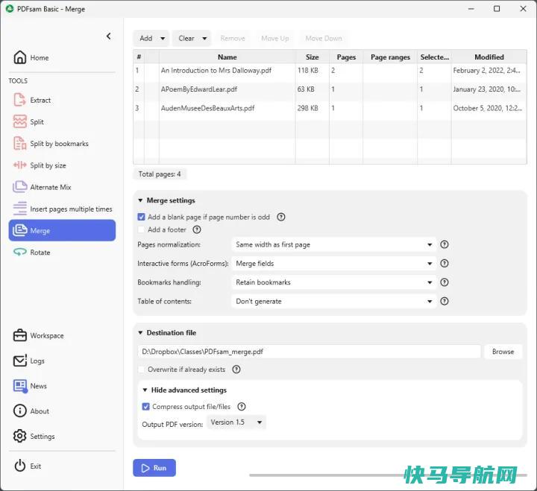
Task: Click the Move Up button
Action: coord(275,38)
